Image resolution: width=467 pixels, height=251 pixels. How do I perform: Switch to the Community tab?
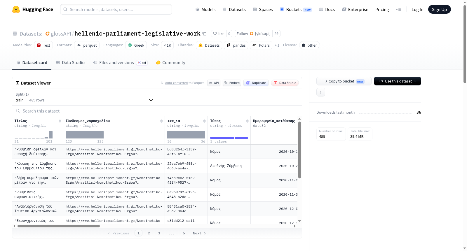[x=171, y=63]
